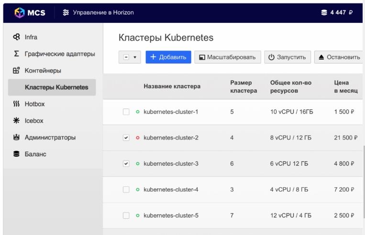Image resolution: width=365 pixels, height=235 pixels.
Task: Open kubernetes-cluster-2 name
Action: (171, 138)
